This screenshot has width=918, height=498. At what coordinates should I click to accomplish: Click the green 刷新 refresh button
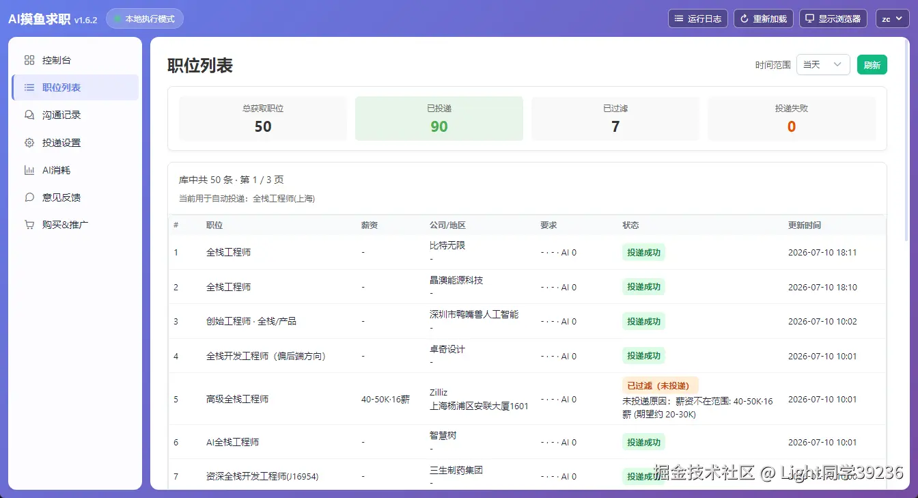tap(872, 65)
